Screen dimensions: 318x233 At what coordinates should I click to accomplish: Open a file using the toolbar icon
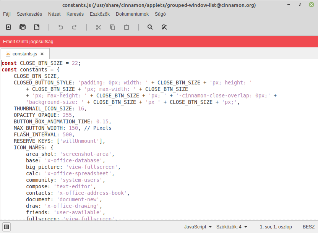click(x=23, y=27)
